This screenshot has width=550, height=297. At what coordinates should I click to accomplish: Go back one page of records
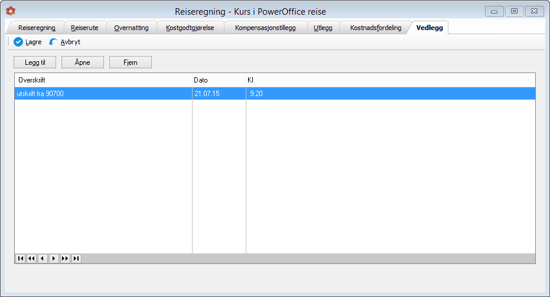coord(31,259)
